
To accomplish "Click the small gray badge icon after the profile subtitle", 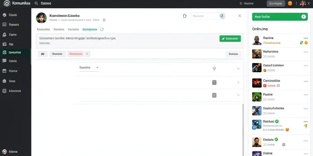I will coord(104,20).
